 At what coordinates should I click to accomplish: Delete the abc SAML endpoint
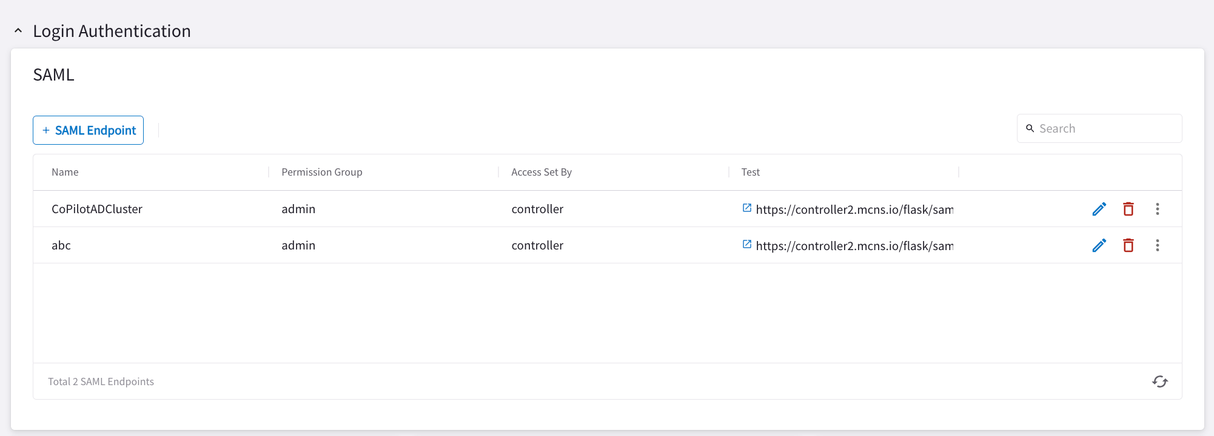click(x=1128, y=245)
